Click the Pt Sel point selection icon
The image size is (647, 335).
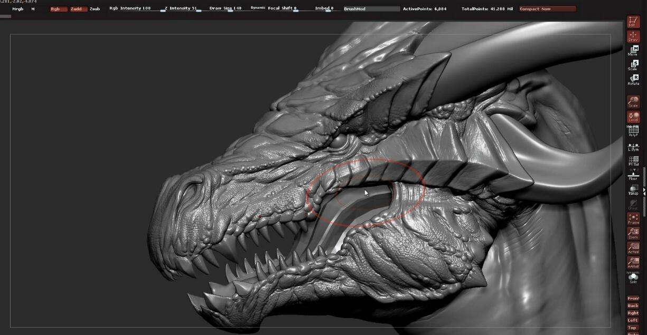(x=633, y=160)
